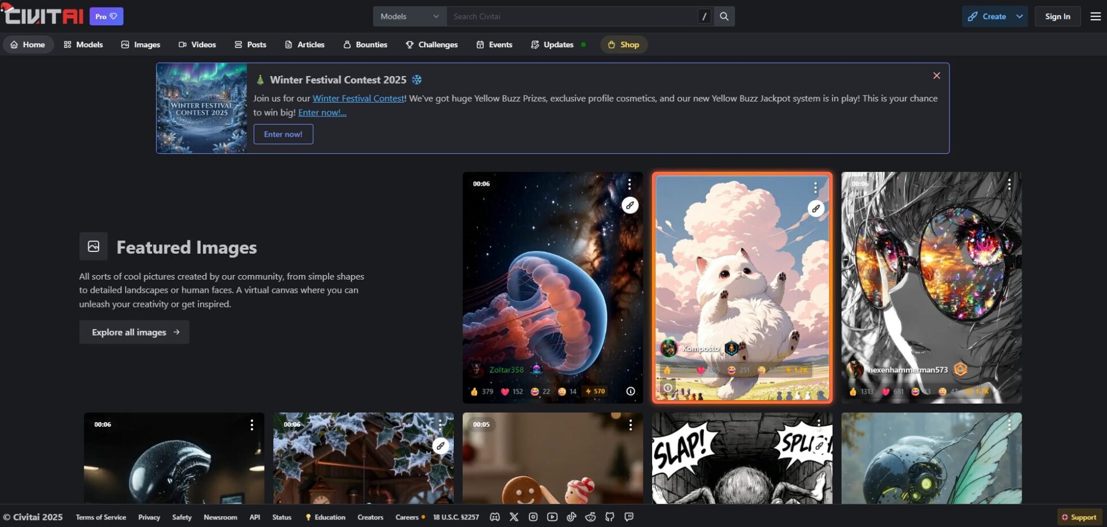Toggle laugh reaction on jellyfish image
The height and width of the screenshot is (527, 1107).
coord(540,392)
